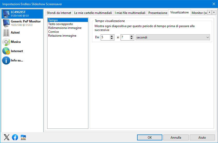This screenshot has width=218, height=143.
Task: Click the 1920x1080 @ 5120,0 resolution text
Action: pos(22,25)
